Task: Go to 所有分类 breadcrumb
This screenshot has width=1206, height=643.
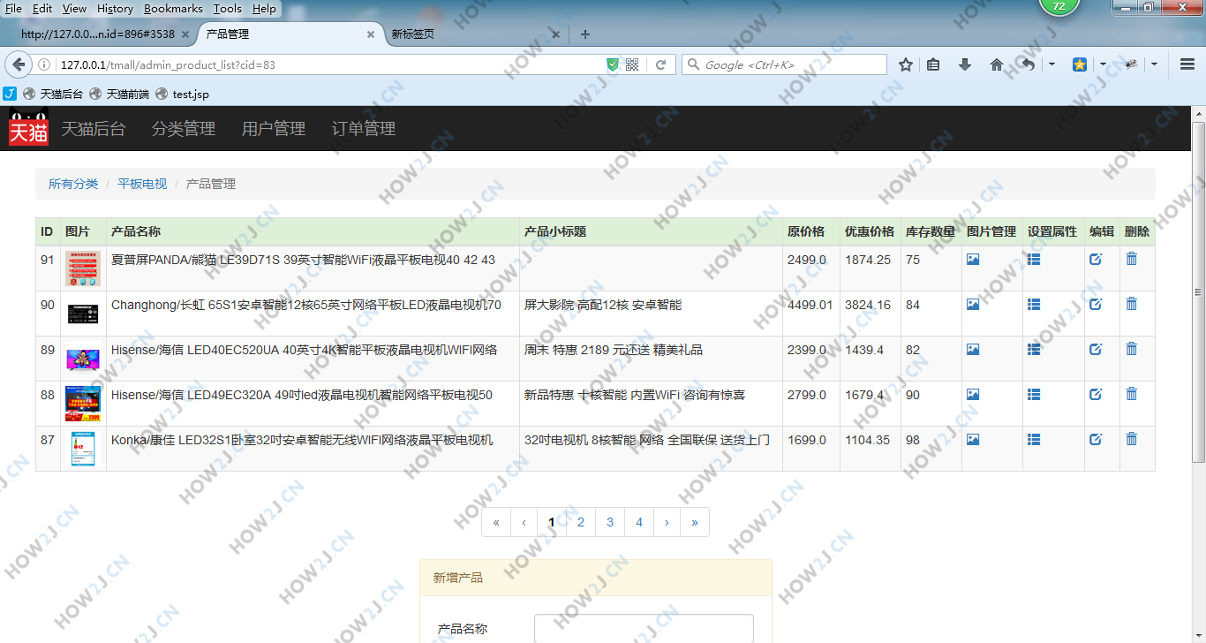Action: pos(73,184)
